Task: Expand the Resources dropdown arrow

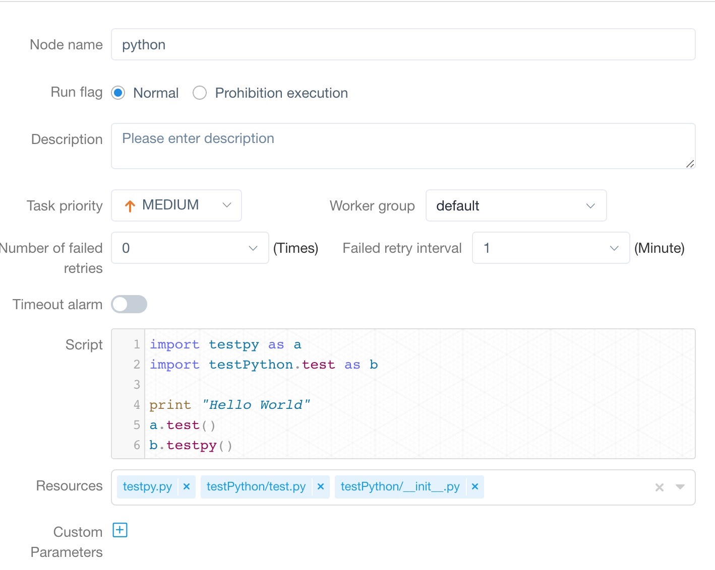Action: coord(680,487)
